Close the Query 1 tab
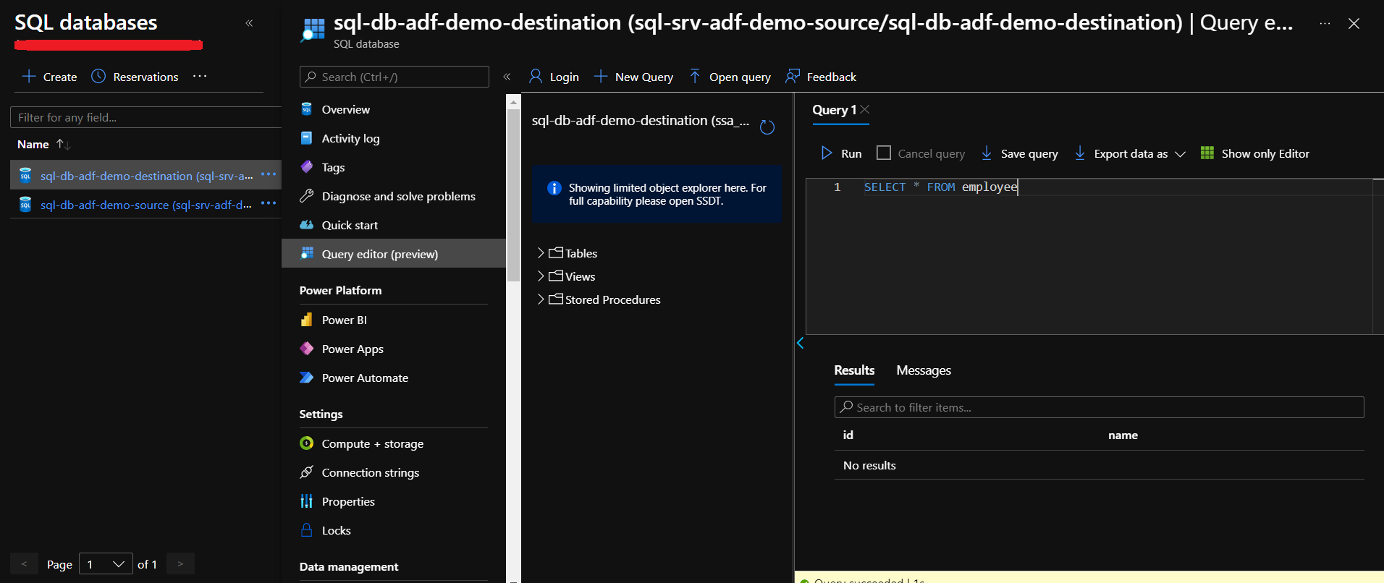The height and width of the screenshot is (583, 1384). [865, 109]
